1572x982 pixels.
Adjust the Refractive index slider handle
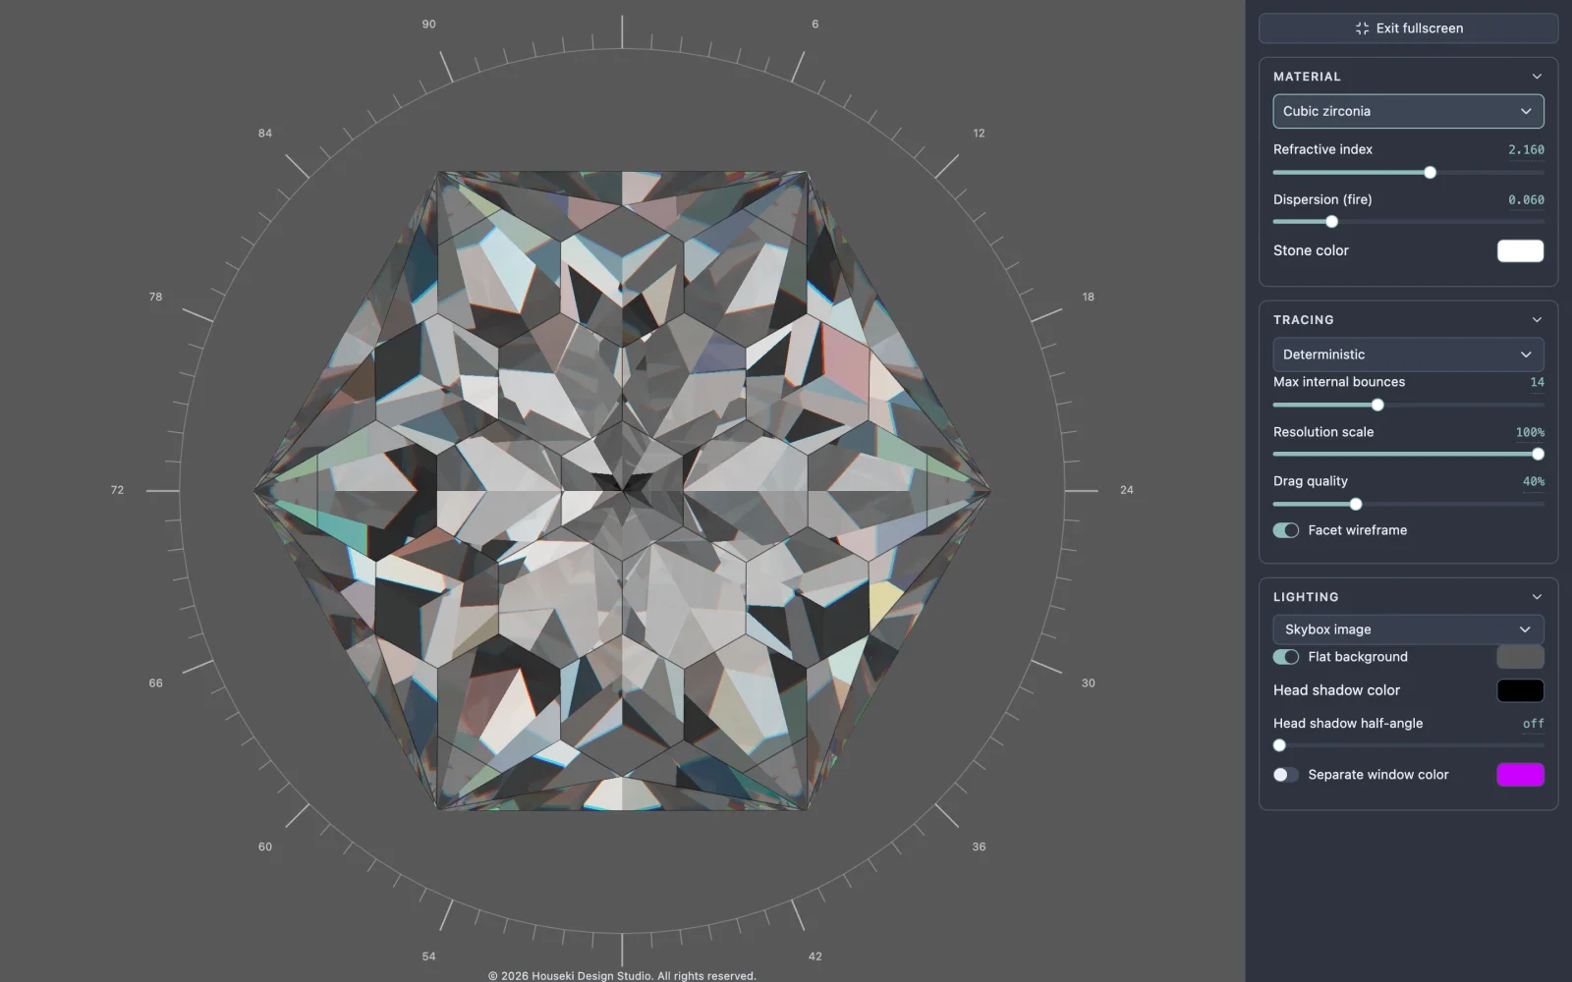tap(1430, 173)
